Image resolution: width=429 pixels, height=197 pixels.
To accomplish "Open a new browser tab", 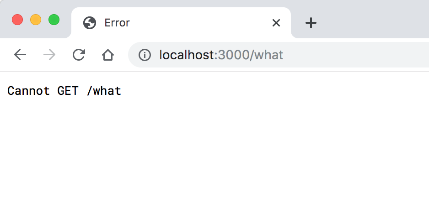I will point(311,23).
